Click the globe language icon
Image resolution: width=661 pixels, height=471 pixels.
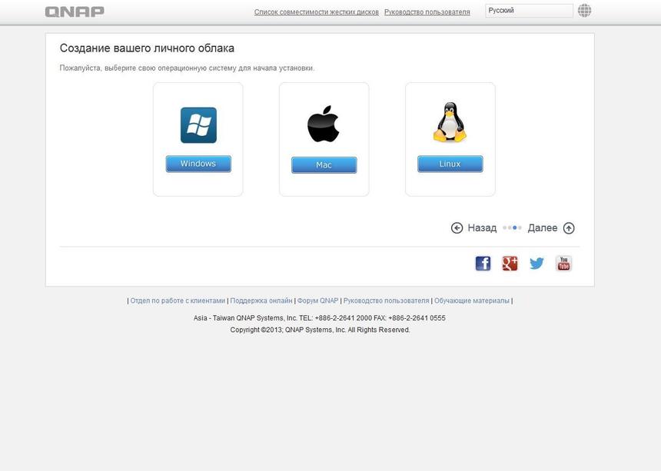[x=584, y=11]
